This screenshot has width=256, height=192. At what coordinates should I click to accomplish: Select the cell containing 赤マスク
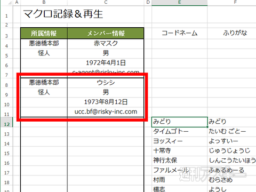(x=106, y=44)
